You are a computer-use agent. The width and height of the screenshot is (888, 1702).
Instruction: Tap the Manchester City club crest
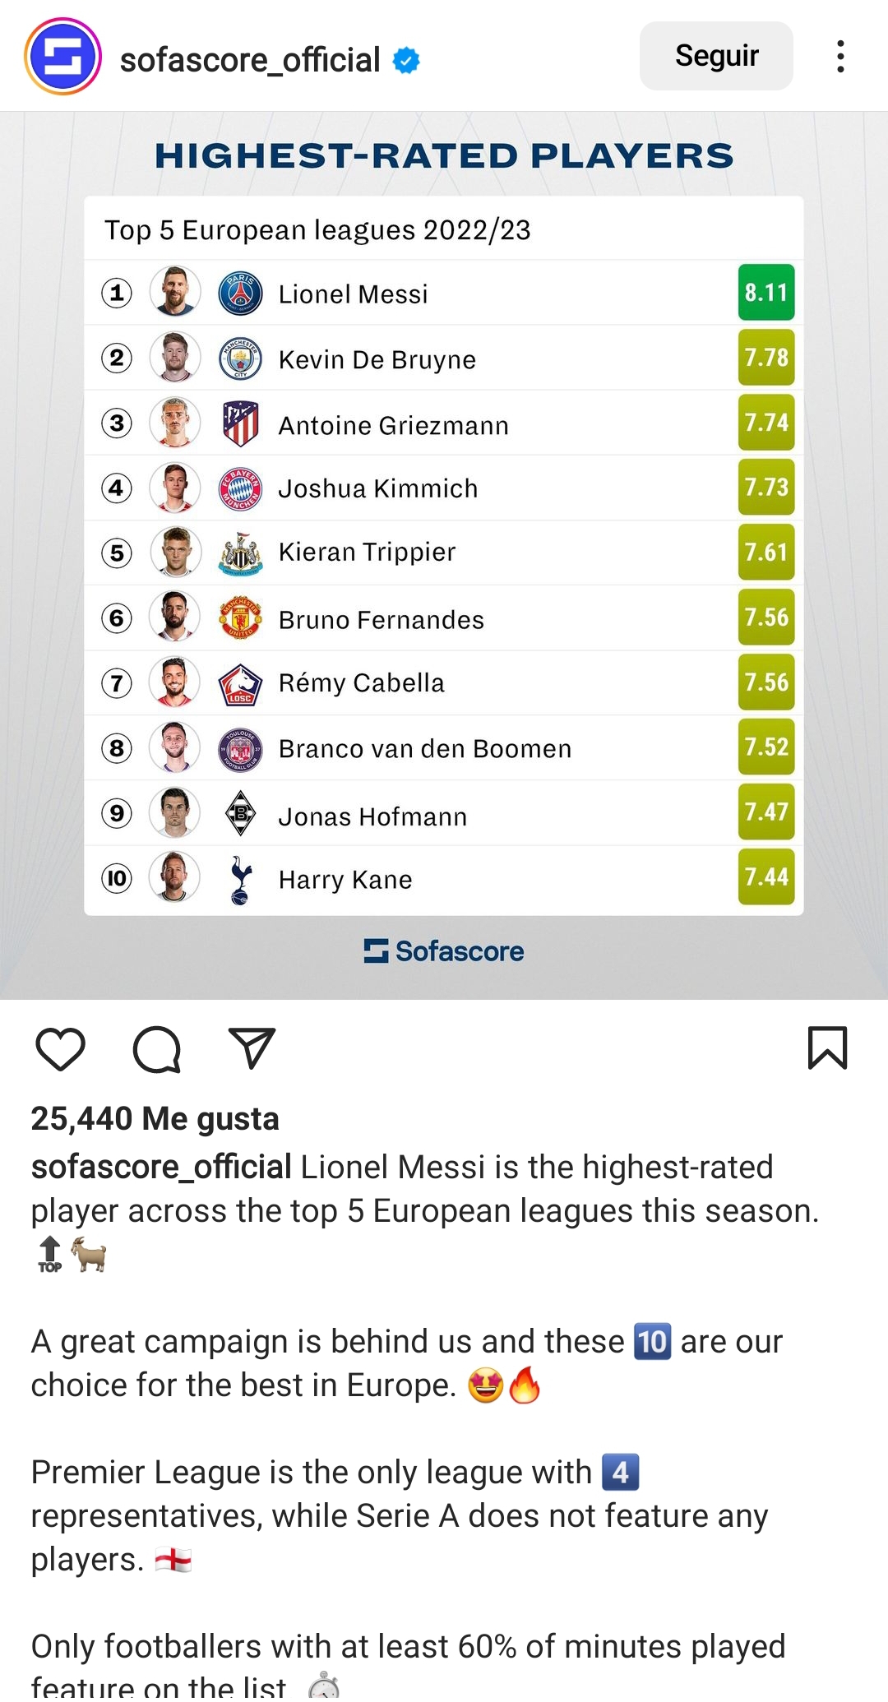(240, 358)
